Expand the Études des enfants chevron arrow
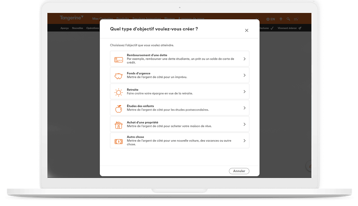The image size is (358, 206). (x=244, y=108)
